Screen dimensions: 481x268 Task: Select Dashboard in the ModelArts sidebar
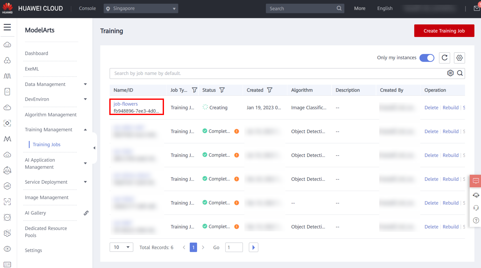[36, 53]
